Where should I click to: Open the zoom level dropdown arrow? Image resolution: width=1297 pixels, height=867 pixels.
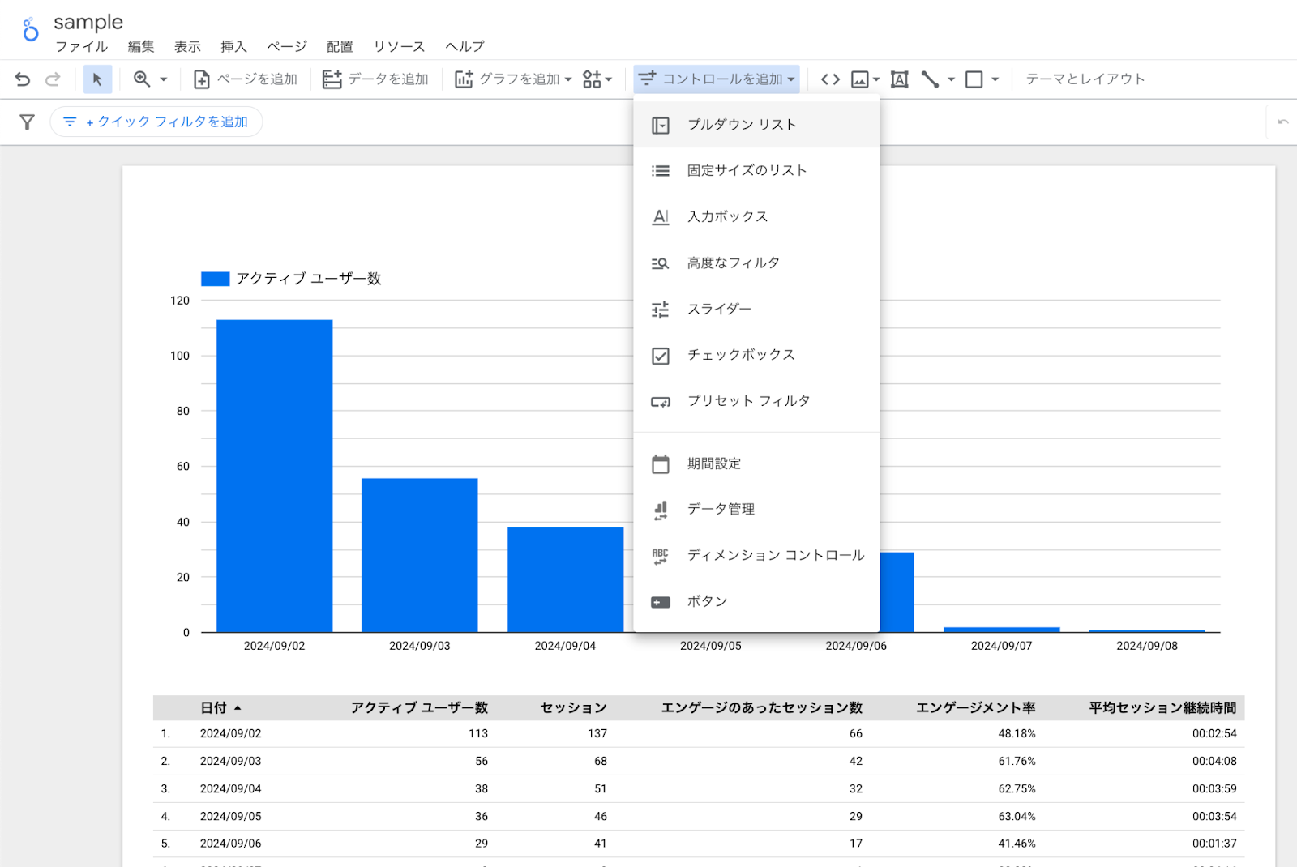(x=164, y=79)
